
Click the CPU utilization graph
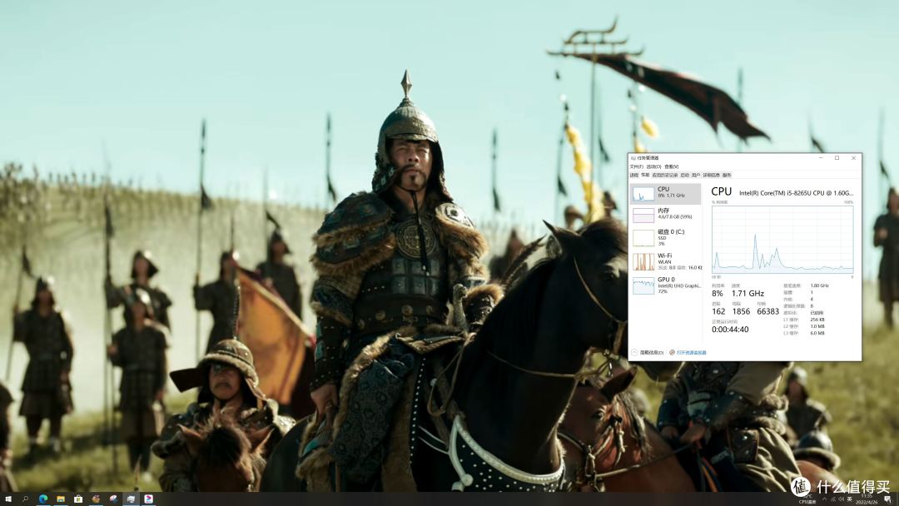point(782,240)
